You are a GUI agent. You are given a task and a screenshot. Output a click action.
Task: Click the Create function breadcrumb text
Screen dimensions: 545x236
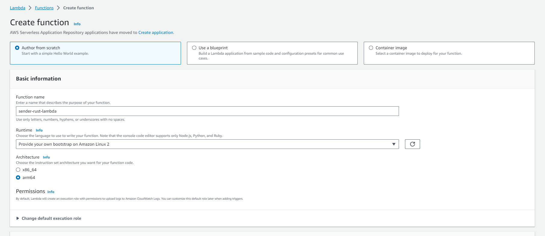(79, 8)
